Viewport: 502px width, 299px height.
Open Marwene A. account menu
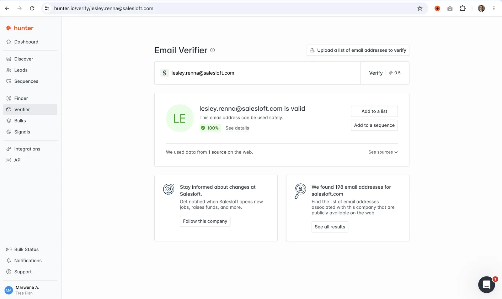pos(30,290)
